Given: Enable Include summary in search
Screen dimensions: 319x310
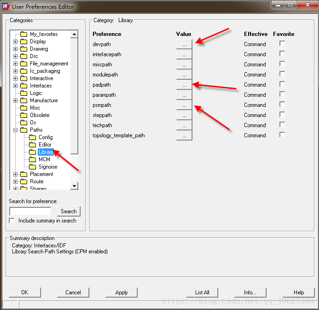Looking at the screenshot, I should tap(12, 221).
